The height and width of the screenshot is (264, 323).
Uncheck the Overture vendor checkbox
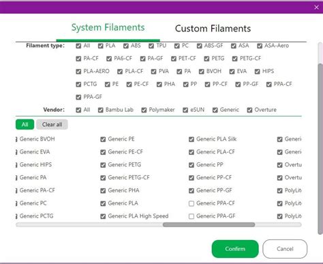pyautogui.click(x=249, y=110)
